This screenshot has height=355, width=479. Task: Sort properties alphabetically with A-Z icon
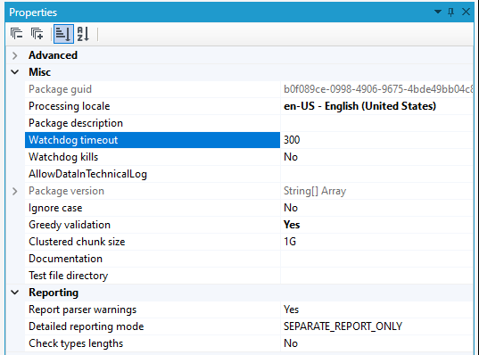pyautogui.click(x=83, y=34)
